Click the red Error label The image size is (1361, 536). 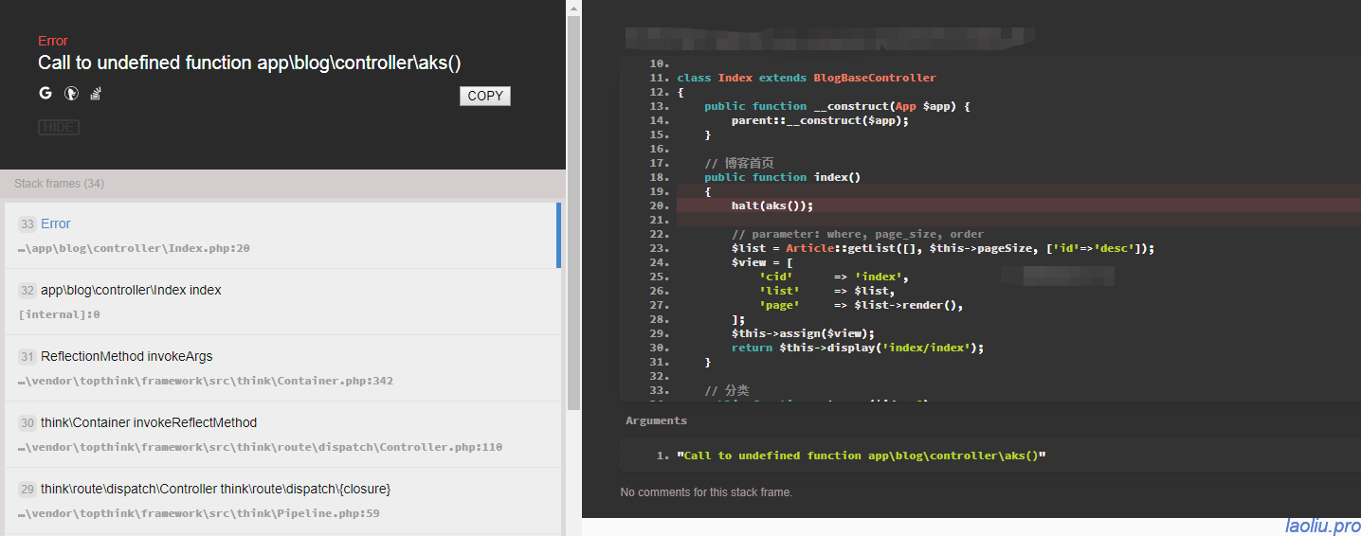point(53,41)
